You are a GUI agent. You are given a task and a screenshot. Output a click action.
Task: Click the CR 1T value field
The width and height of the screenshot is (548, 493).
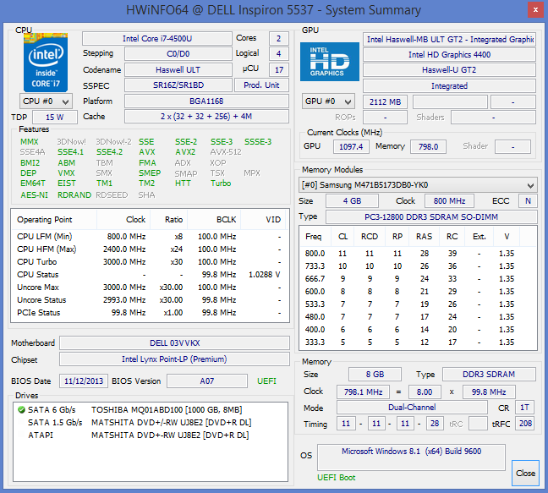(524, 408)
